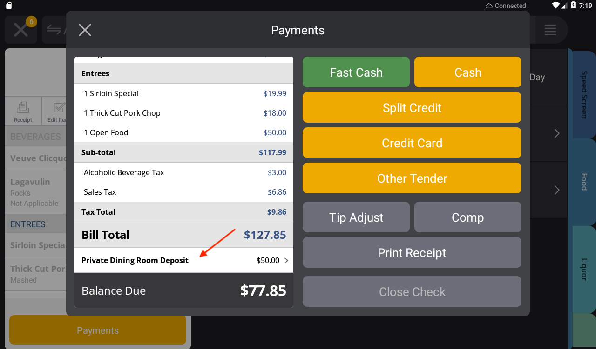
Task: Click the transfer arrows icon in the top bar
Action: 54,30
